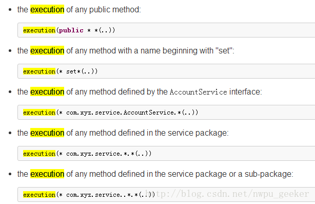Click the com.xyz.service.*.*(..) code box
315x204 pixels.
point(166,154)
